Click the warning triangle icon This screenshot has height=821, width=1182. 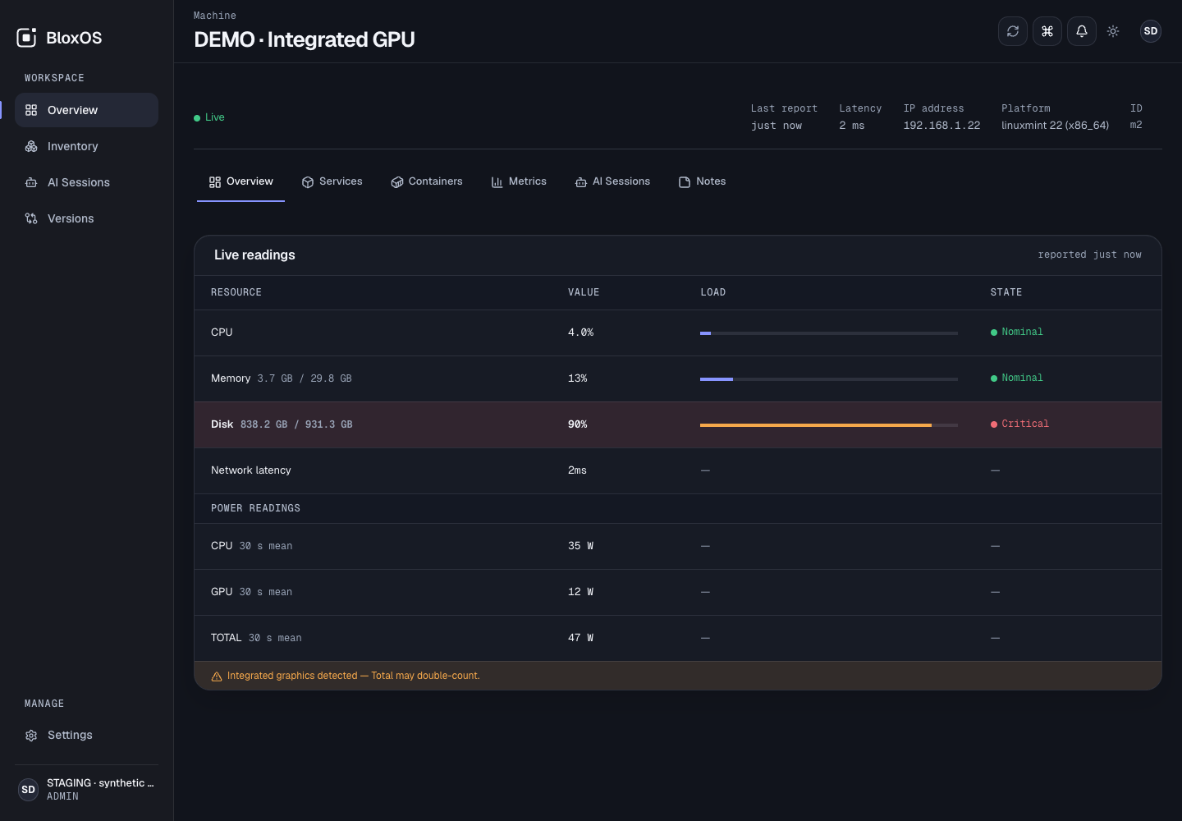(217, 677)
